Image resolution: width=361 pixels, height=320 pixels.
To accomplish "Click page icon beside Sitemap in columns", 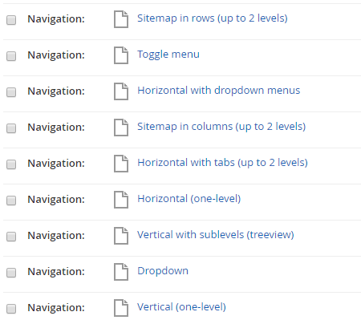I will (x=121, y=128).
